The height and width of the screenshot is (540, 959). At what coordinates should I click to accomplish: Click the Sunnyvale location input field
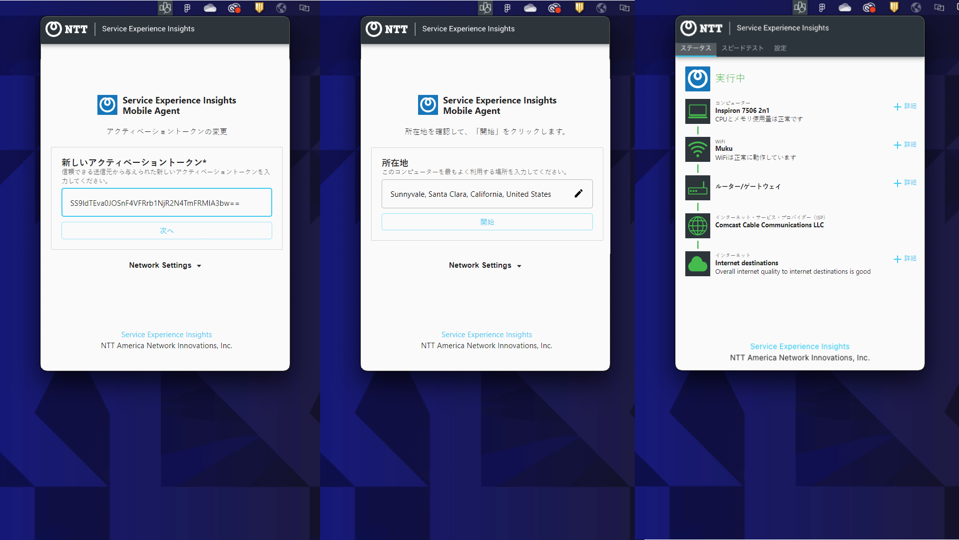pos(487,194)
